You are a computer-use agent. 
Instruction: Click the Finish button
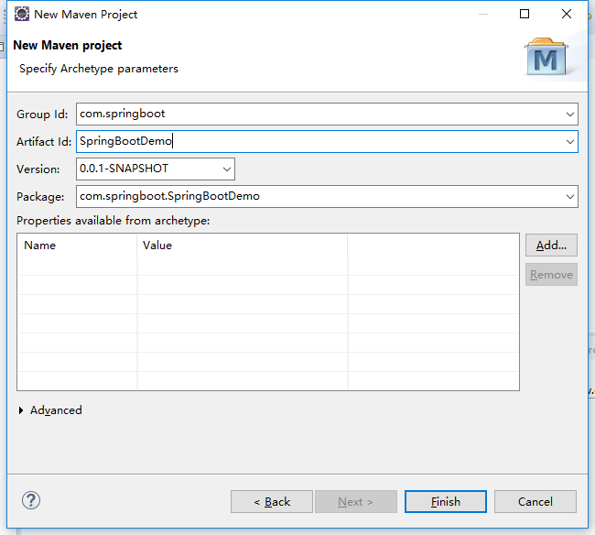[x=446, y=502]
